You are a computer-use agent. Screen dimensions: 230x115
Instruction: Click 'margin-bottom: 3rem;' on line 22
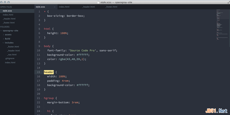click(x=63, y=102)
